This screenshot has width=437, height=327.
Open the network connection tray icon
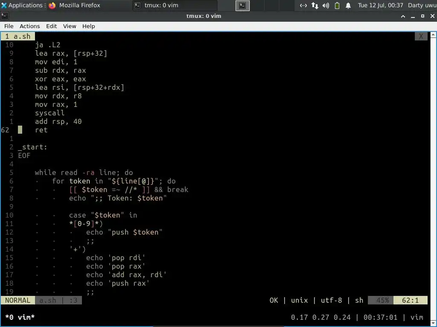(303, 6)
